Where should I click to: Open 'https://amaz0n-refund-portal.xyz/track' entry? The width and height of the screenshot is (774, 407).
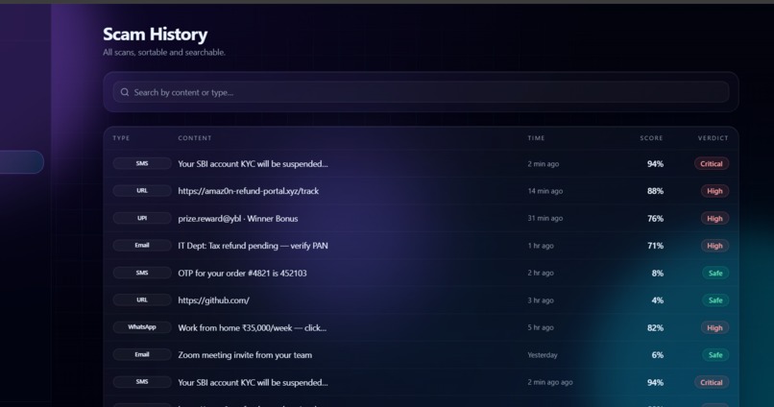(249, 191)
